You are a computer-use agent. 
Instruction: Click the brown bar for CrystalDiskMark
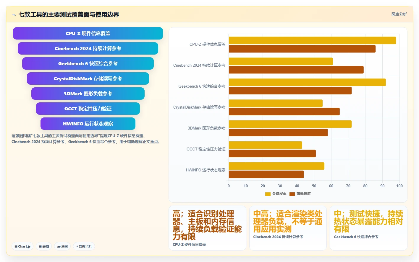click(x=284, y=112)
